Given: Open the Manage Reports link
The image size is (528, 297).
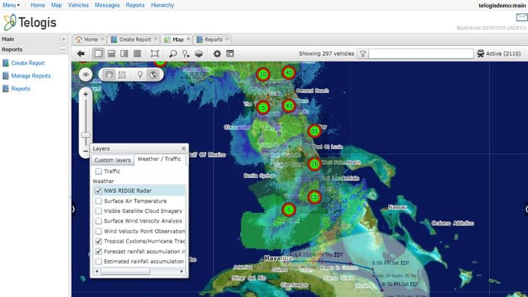Looking at the screenshot, I should coord(31,76).
